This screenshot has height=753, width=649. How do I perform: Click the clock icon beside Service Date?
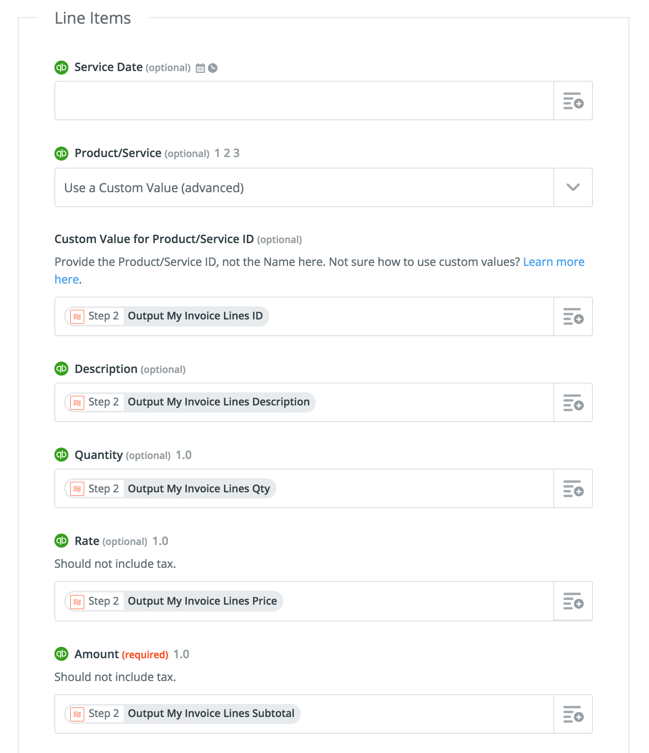click(x=213, y=68)
